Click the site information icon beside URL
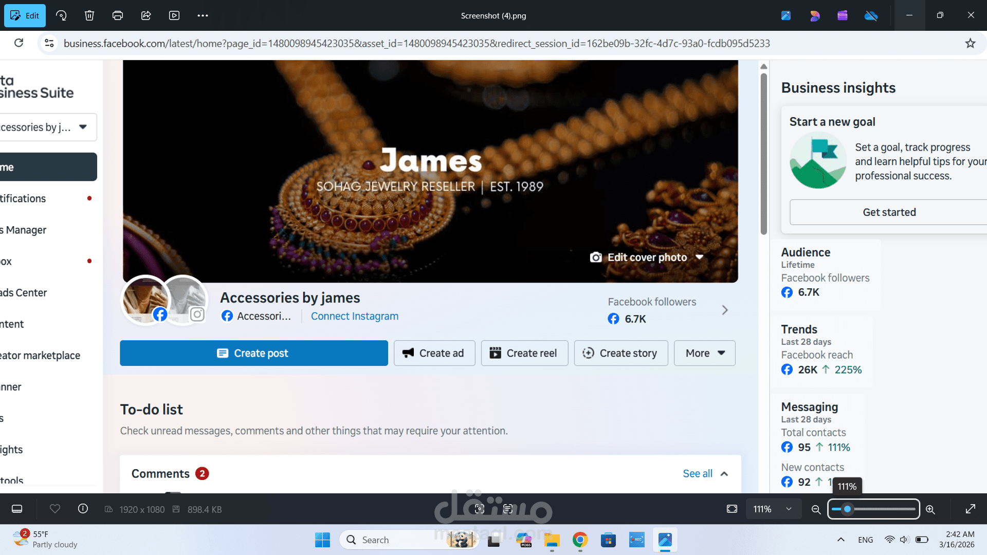 point(49,43)
